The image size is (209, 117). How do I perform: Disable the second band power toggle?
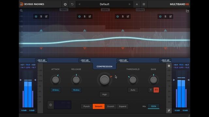(79, 17)
